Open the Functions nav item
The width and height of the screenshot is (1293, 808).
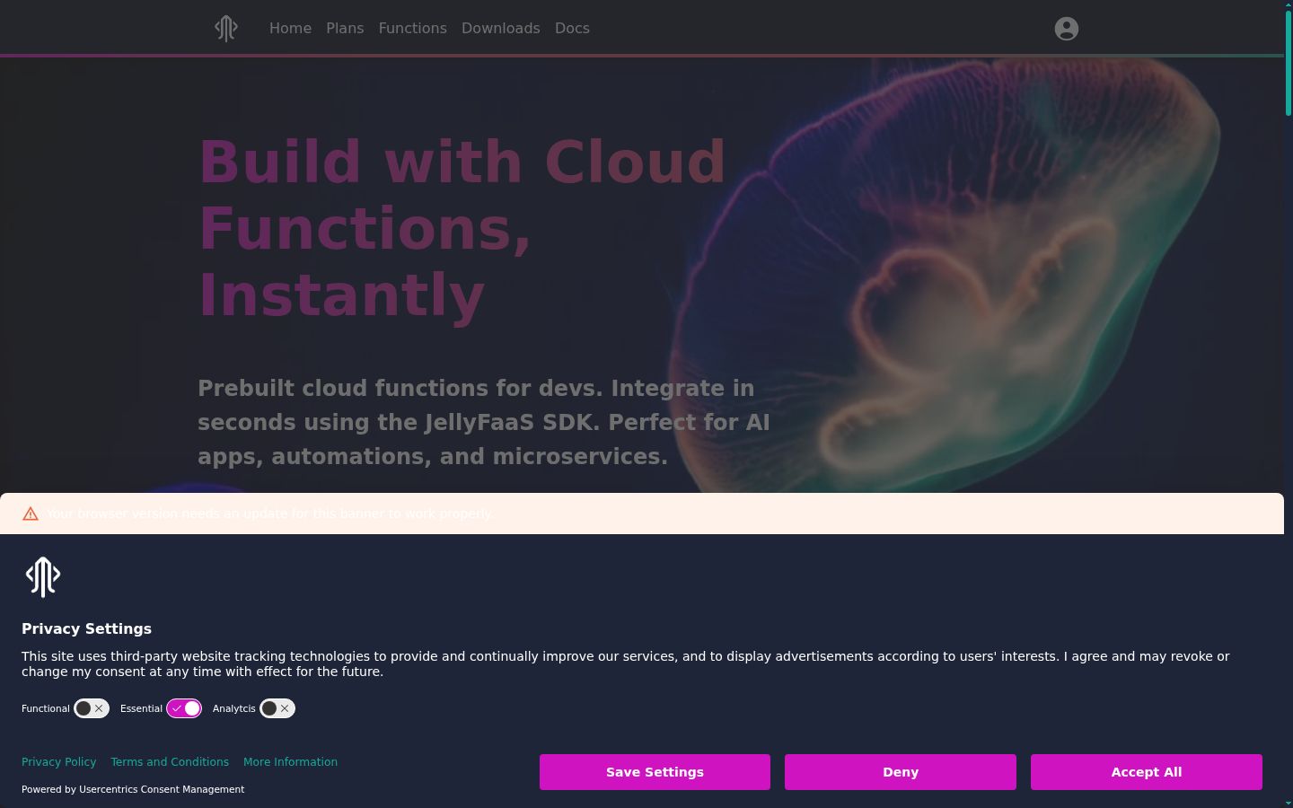click(412, 29)
